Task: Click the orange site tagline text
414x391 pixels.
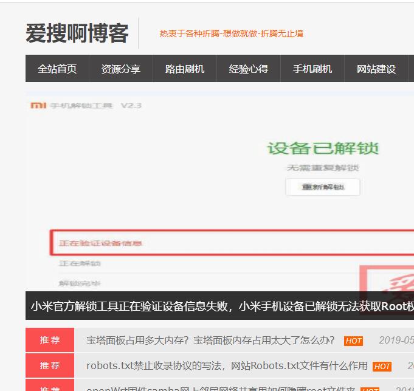Action: (231, 33)
